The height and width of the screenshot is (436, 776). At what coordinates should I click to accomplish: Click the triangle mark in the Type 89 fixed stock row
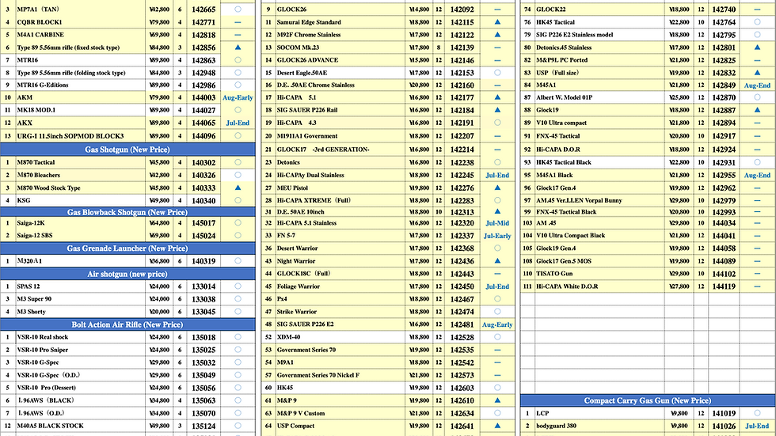coord(238,47)
